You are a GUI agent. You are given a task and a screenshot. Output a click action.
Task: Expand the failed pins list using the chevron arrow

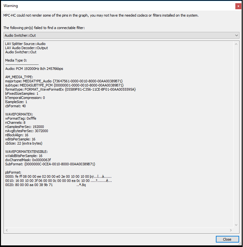pyautogui.click(x=236, y=35)
